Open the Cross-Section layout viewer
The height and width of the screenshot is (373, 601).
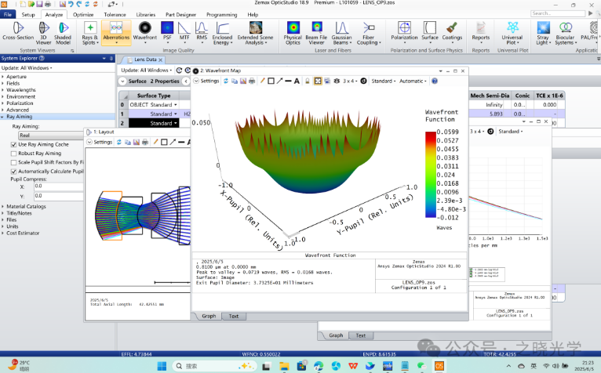click(18, 30)
